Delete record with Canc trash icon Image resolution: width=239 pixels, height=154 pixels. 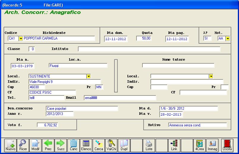[73, 145]
